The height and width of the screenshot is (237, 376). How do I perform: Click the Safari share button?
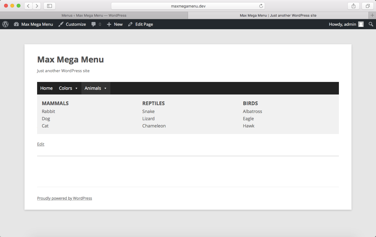pos(353,6)
